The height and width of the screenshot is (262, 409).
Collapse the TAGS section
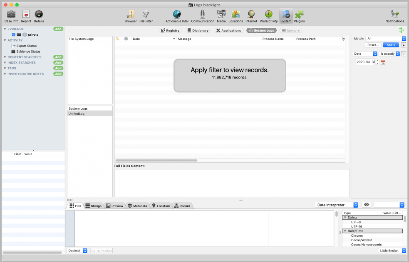pyautogui.click(x=5, y=68)
